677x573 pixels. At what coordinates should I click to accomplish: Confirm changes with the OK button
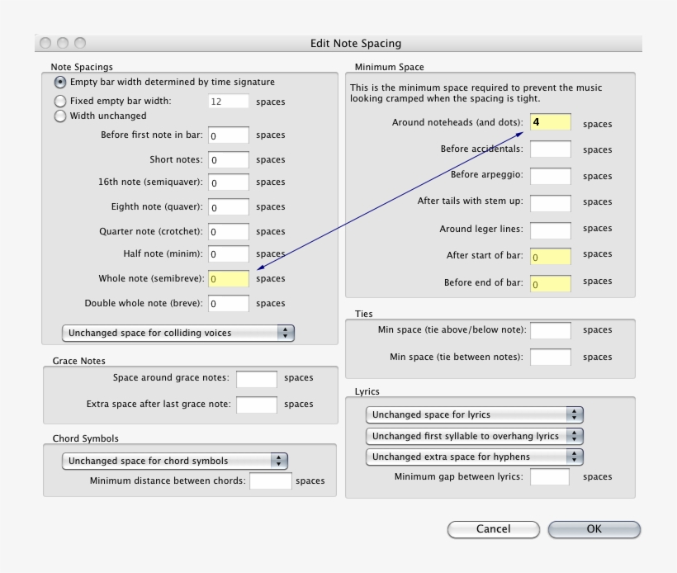coord(594,529)
